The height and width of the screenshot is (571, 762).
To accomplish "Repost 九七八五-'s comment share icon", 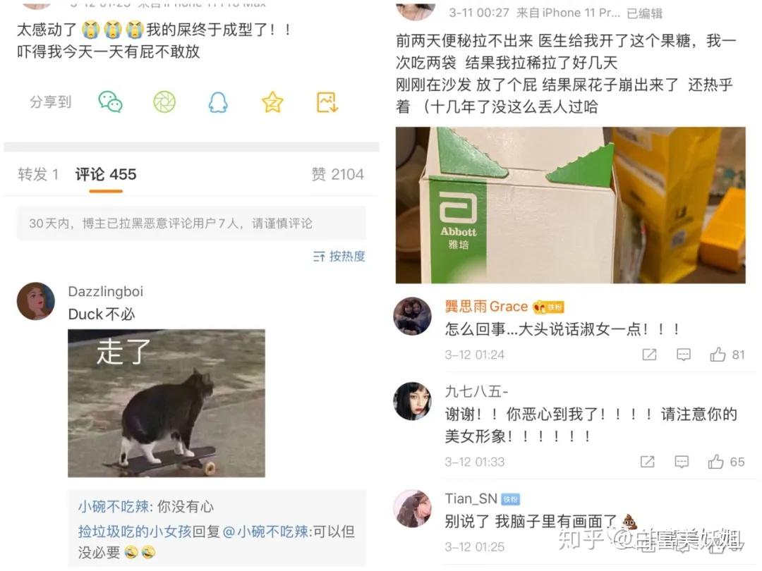I will [647, 462].
